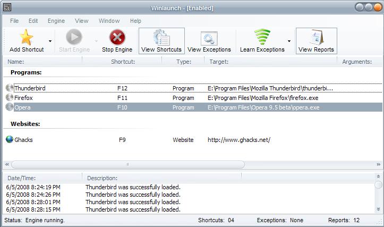Click the reports scroll down arrow
Viewport: 384px width, 227px height.
coord(378,209)
